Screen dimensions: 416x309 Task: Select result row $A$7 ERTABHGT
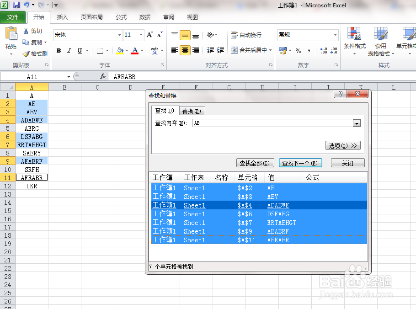tap(259, 223)
